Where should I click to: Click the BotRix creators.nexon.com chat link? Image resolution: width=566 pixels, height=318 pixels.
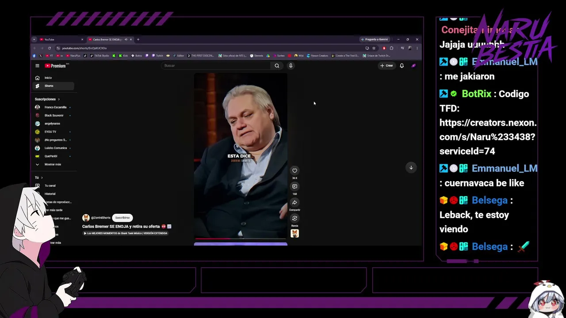pyautogui.click(x=487, y=137)
